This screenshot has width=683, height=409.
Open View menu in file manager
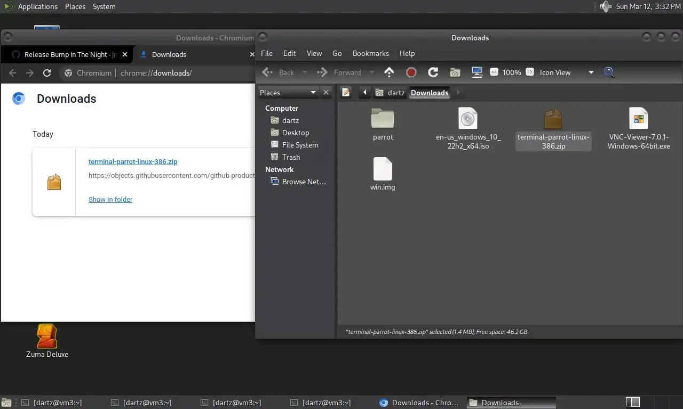(x=314, y=53)
